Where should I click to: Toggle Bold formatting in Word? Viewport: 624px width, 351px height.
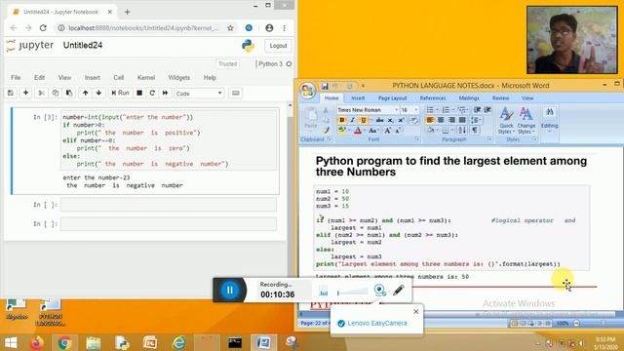pyautogui.click(x=341, y=120)
